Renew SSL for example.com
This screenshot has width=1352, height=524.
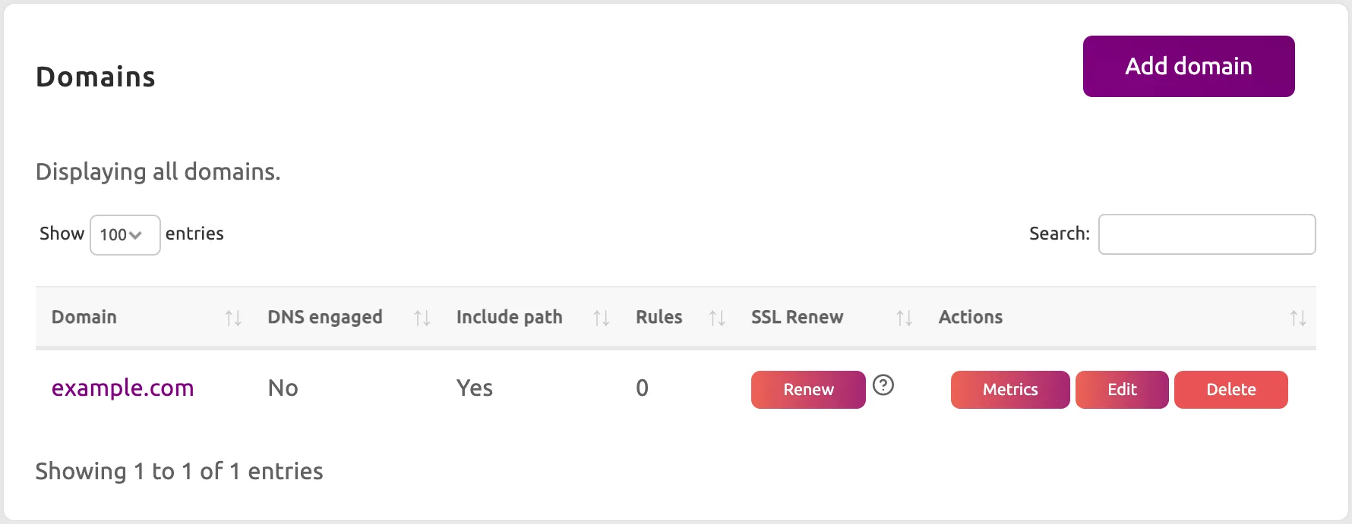[808, 390]
